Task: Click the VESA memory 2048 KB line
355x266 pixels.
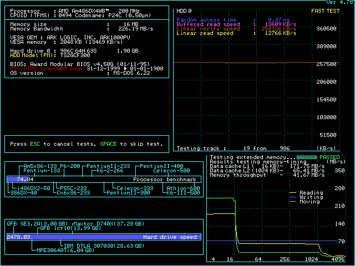Action: click(67, 42)
